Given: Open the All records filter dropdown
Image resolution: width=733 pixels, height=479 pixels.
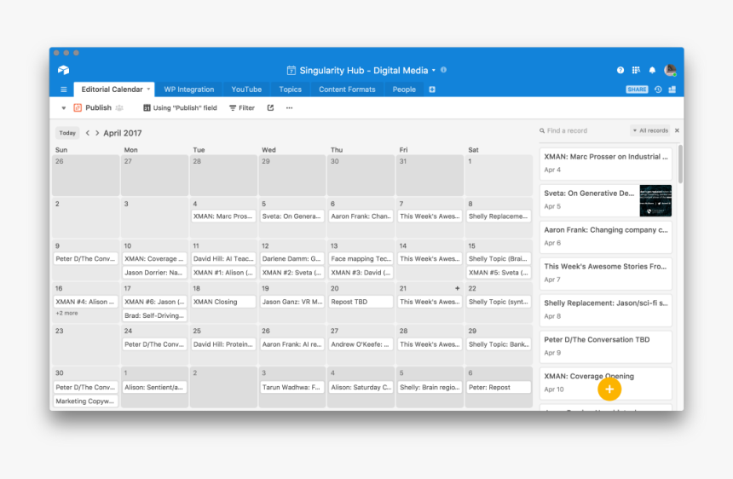Looking at the screenshot, I should pos(649,130).
